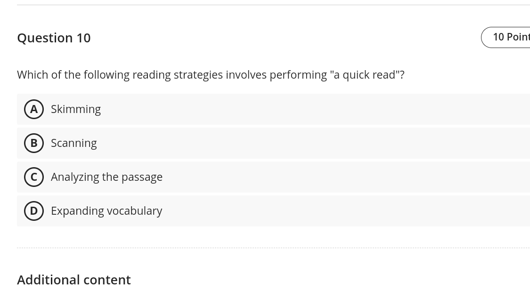This screenshot has height=299, width=530.
Task: Click the circled D icon beside Expanding vocabulary
Action: (x=33, y=210)
